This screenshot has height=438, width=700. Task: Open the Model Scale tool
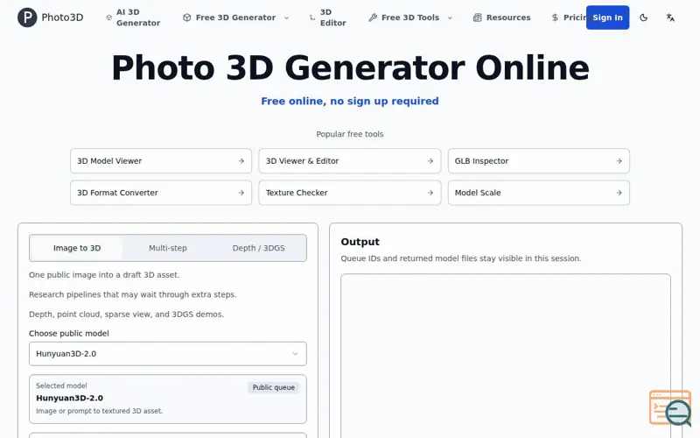pyautogui.click(x=539, y=193)
